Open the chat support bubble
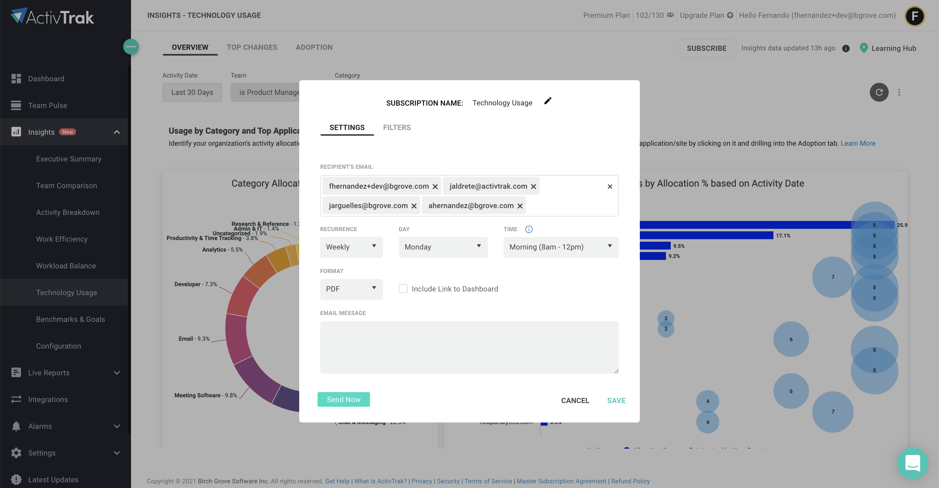 pyautogui.click(x=912, y=463)
